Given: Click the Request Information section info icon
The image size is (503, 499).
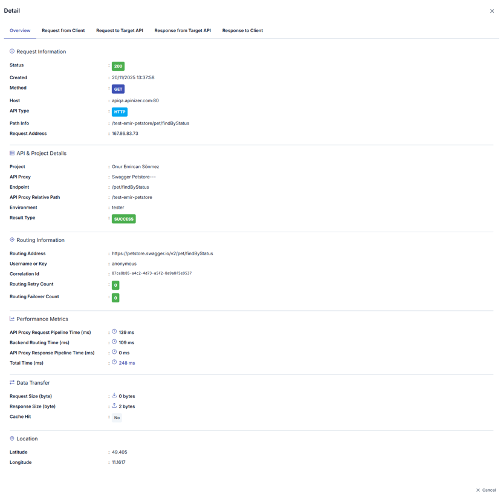Looking at the screenshot, I should [x=12, y=51].
